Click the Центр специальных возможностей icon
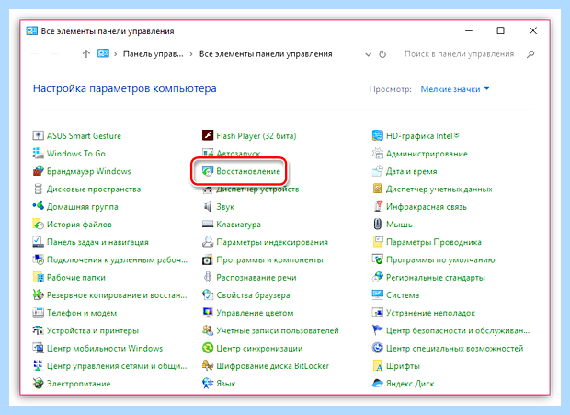This screenshot has width=570, height=415. point(378,349)
